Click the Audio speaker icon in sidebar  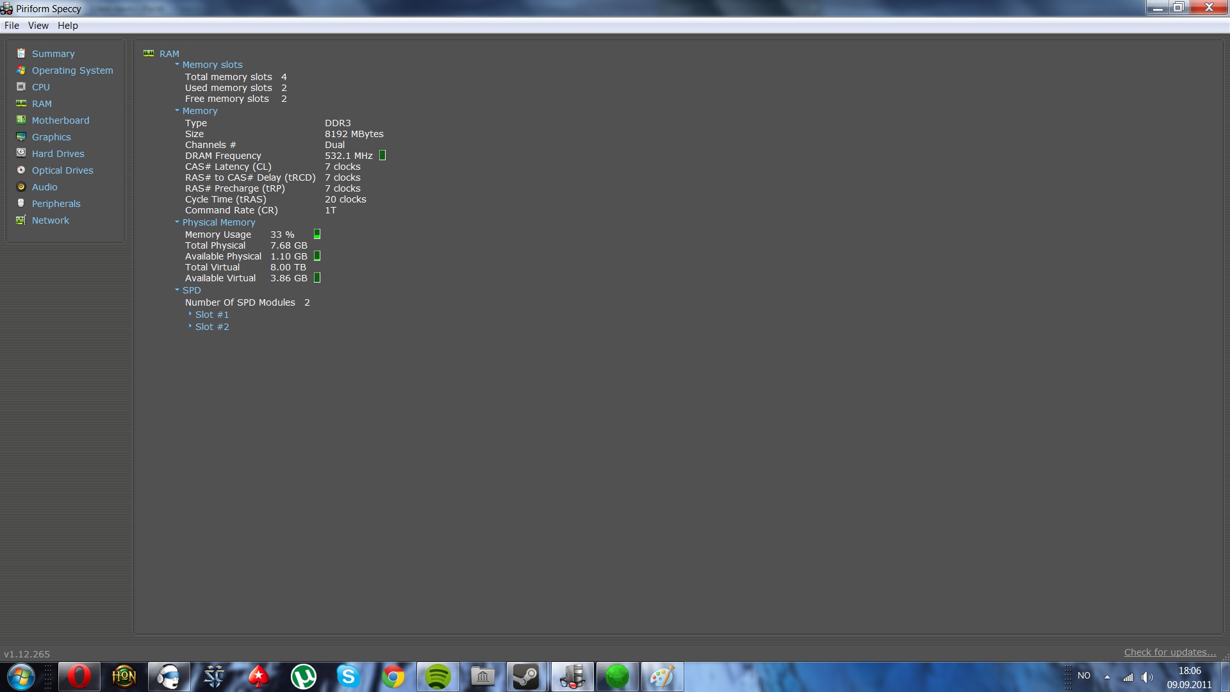21,186
